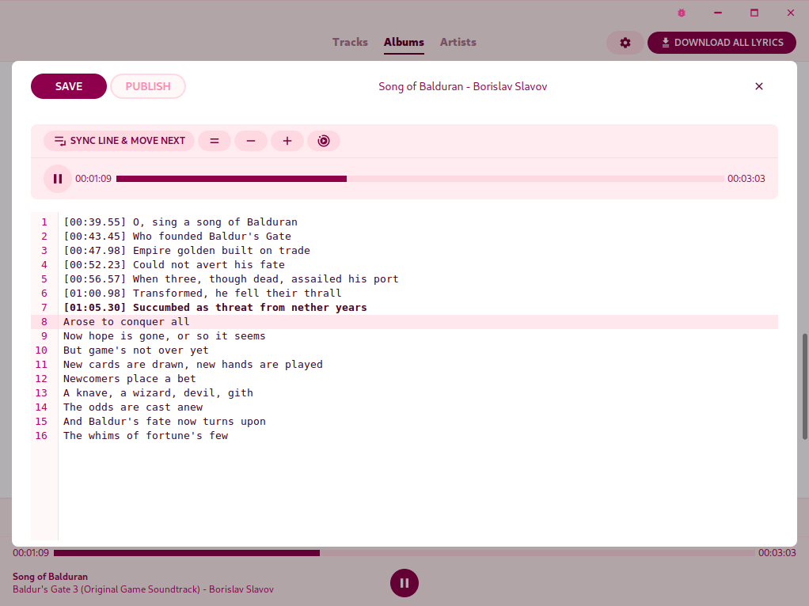Close the lyrics editor dialog
Image resolution: width=809 pixels, height=606 pixels.
pyautogui.click(x=759, y=86)
